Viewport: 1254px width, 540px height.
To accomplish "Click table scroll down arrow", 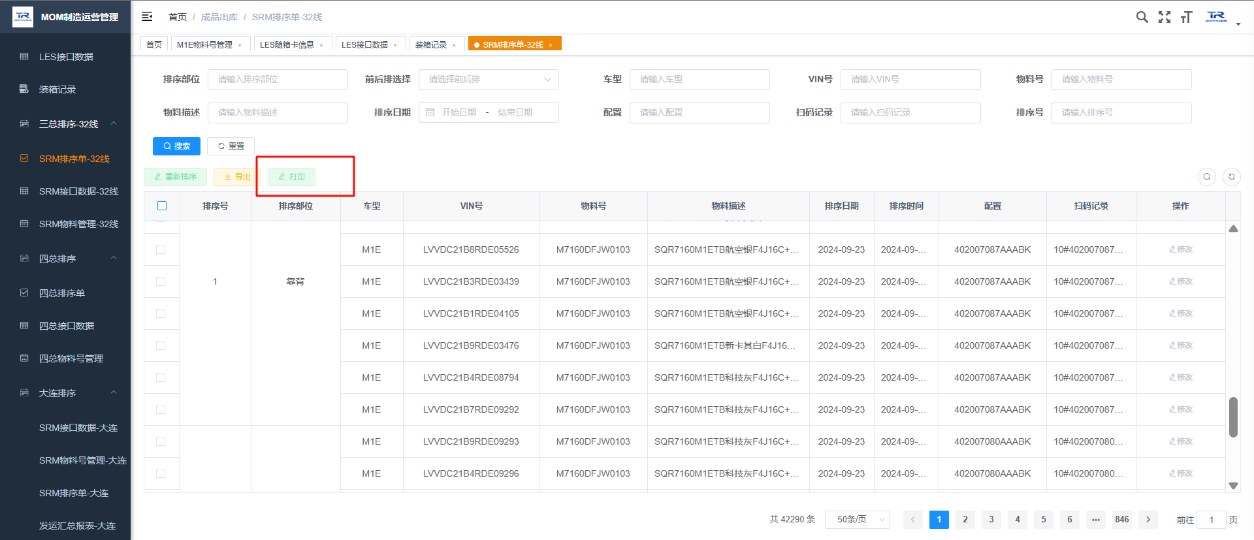I will [1233, 485].
